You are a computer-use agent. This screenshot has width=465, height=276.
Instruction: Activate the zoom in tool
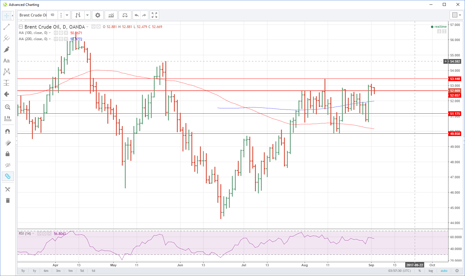[x=8, y=107]
